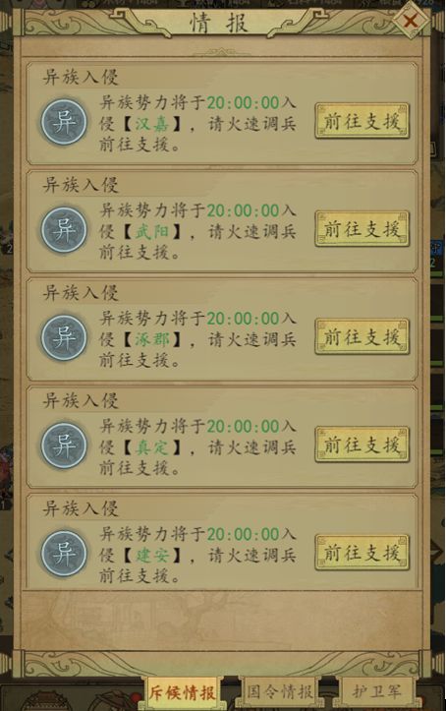Click the 异 icon for 涿郡 invasion
This screenshot has width=446, height=711.
click(x=64, y=338)
